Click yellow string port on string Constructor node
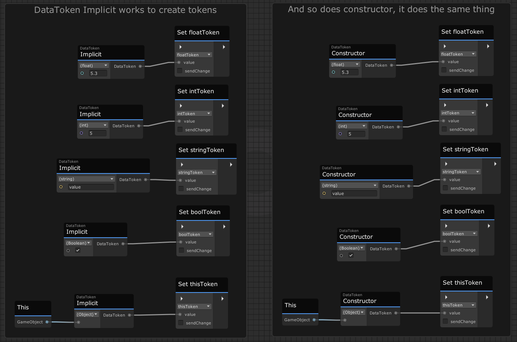Viewport: 517px width, 342px height. tap(324, 193)
